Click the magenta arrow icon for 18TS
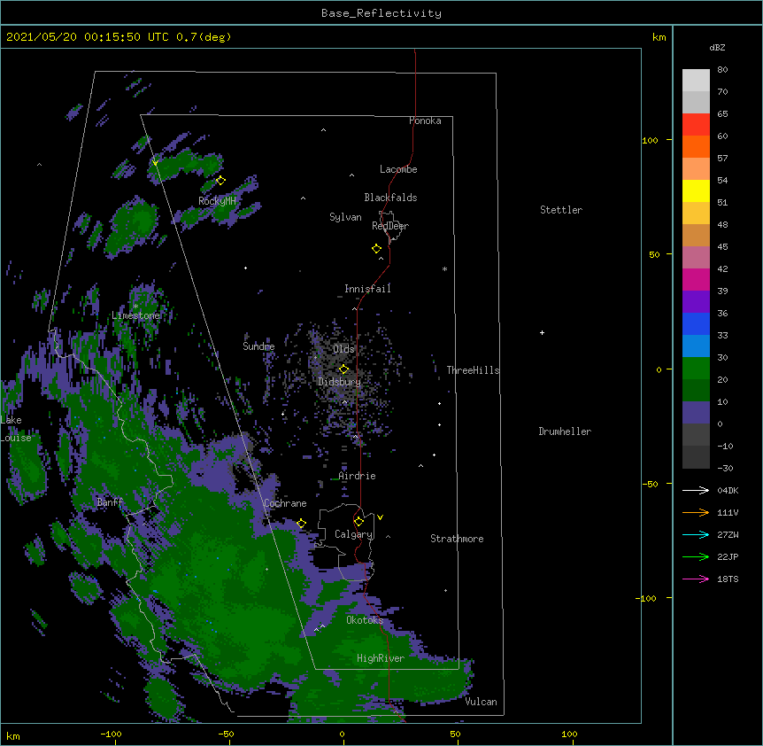Viewport: 763px width, 746px height. [x=696, y=579]
